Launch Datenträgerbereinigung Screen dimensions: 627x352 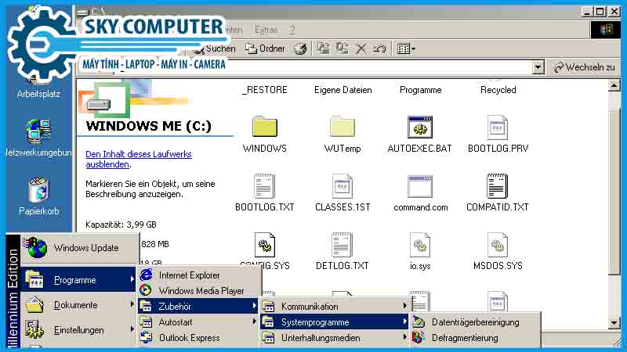point(476,321)
